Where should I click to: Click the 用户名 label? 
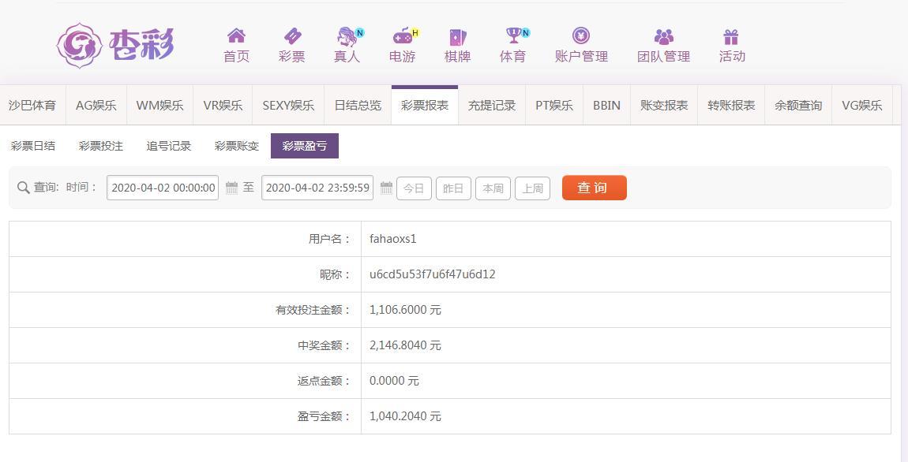point(329,239)
